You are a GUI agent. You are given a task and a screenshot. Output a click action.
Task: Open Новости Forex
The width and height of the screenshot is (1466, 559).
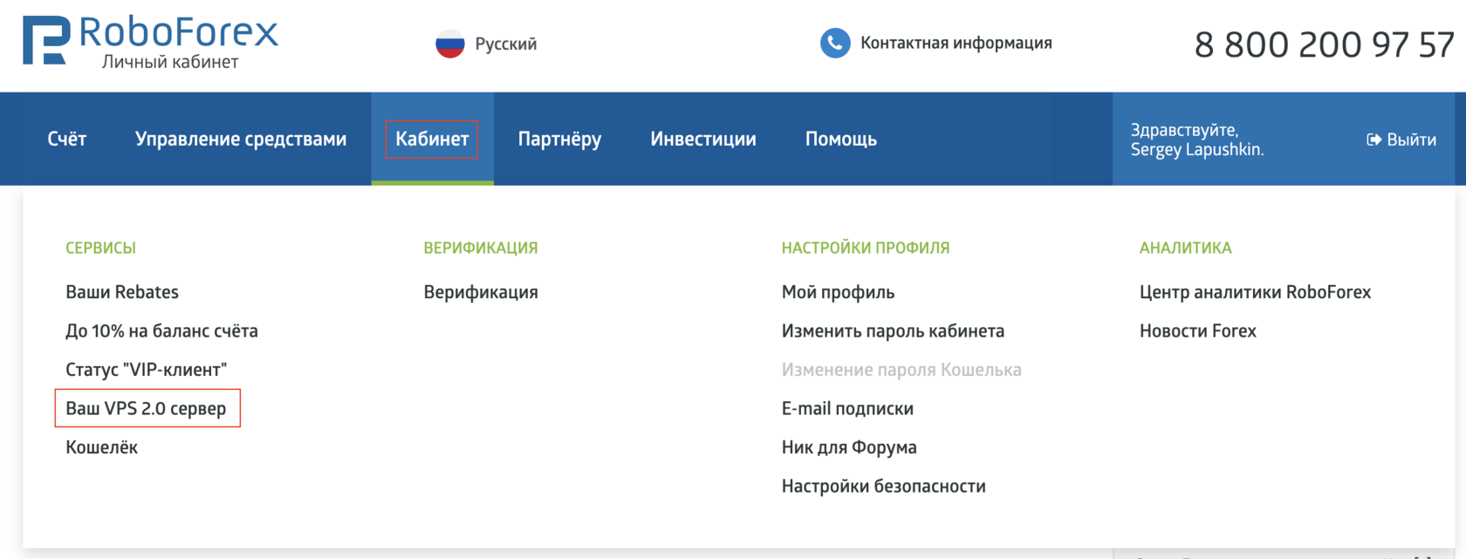click(x=1198, y=331)
